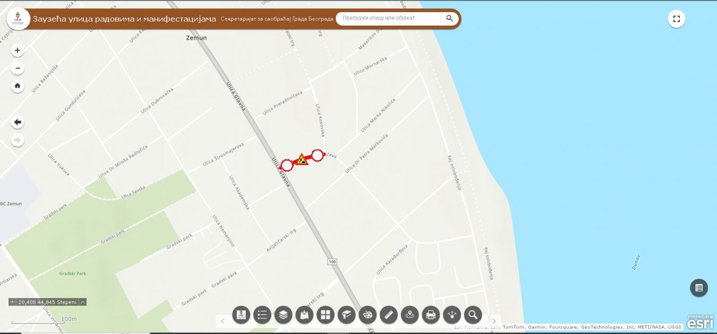Image resolution: width=717 pixels, height=334 pixels.
Task: Go to previous map extent
Action: click(x=18, y=123)
